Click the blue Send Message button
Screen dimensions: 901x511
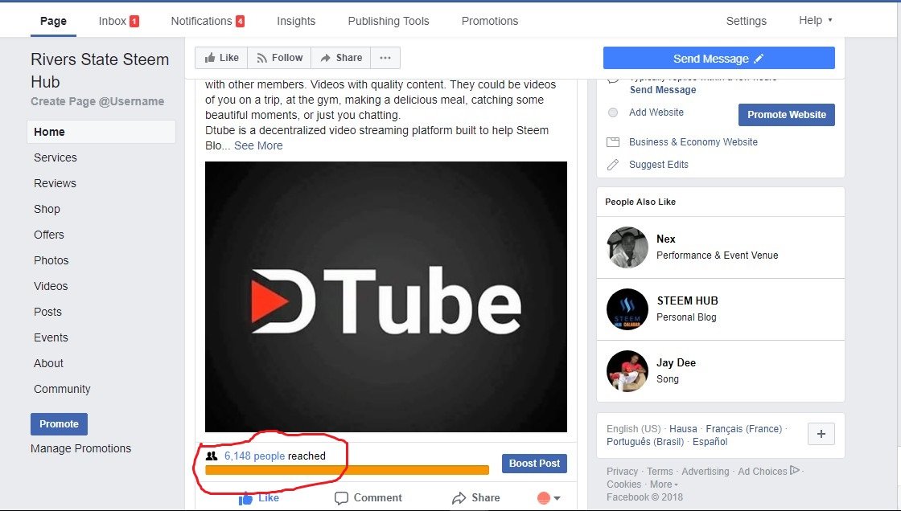[x=719, y=58]
